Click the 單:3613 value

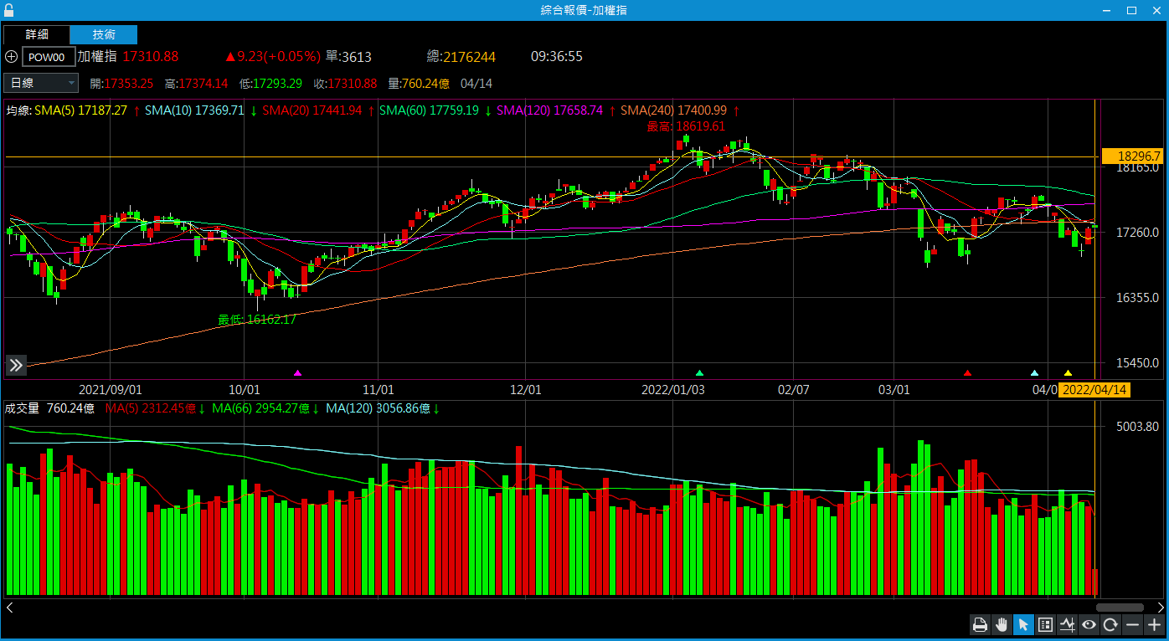pos(348,56)
